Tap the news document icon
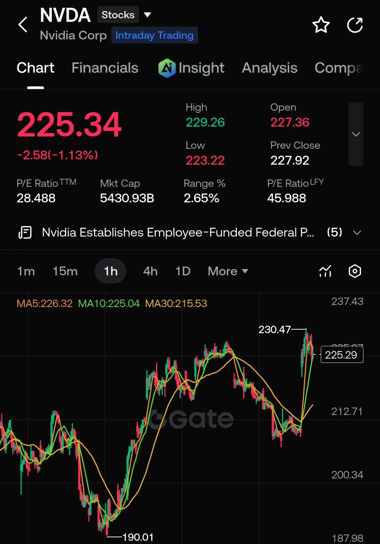The image size is (380, 544). pos(25,233)
